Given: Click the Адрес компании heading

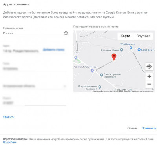Looking at the screenshot, I should (x=16, y=4).
